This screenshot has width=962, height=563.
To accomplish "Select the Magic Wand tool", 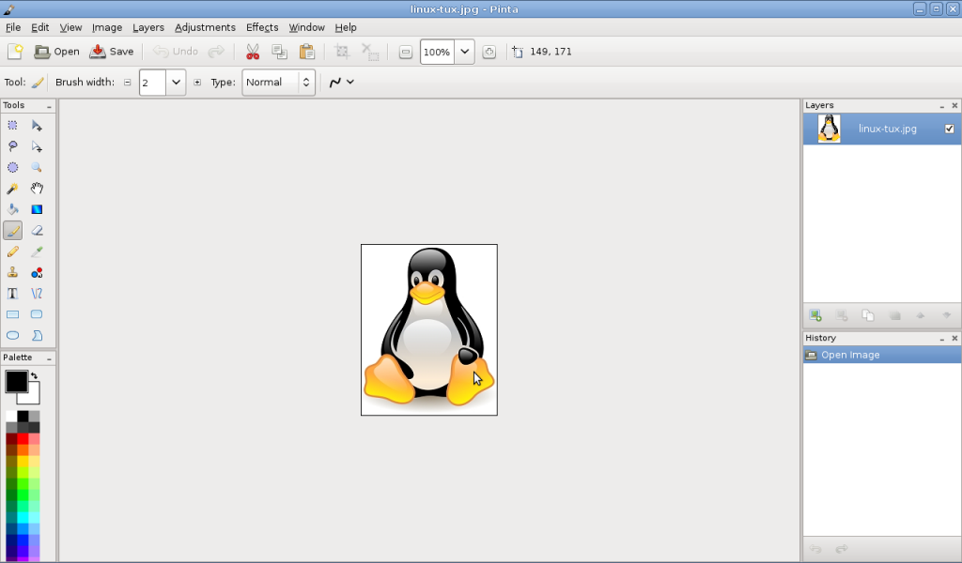I will coord(13,189).
